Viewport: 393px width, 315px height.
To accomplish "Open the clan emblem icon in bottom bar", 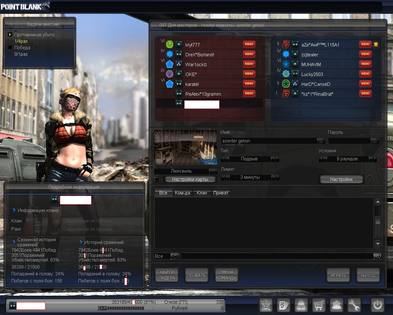I will (x=266, y=305).
